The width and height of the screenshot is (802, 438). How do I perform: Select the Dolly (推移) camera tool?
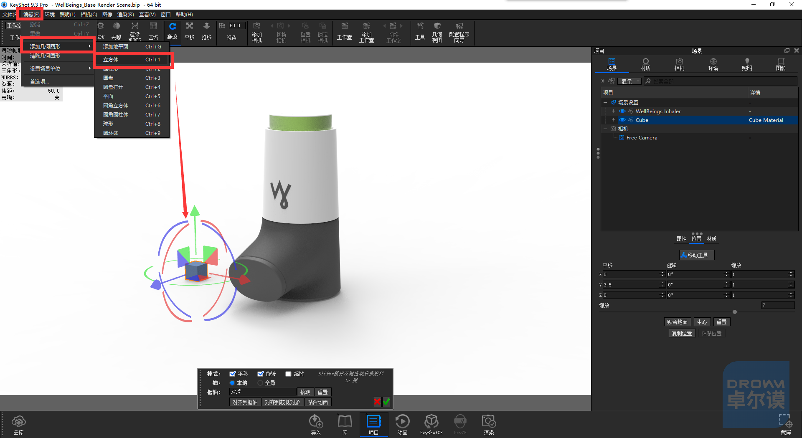click(206, 31)
